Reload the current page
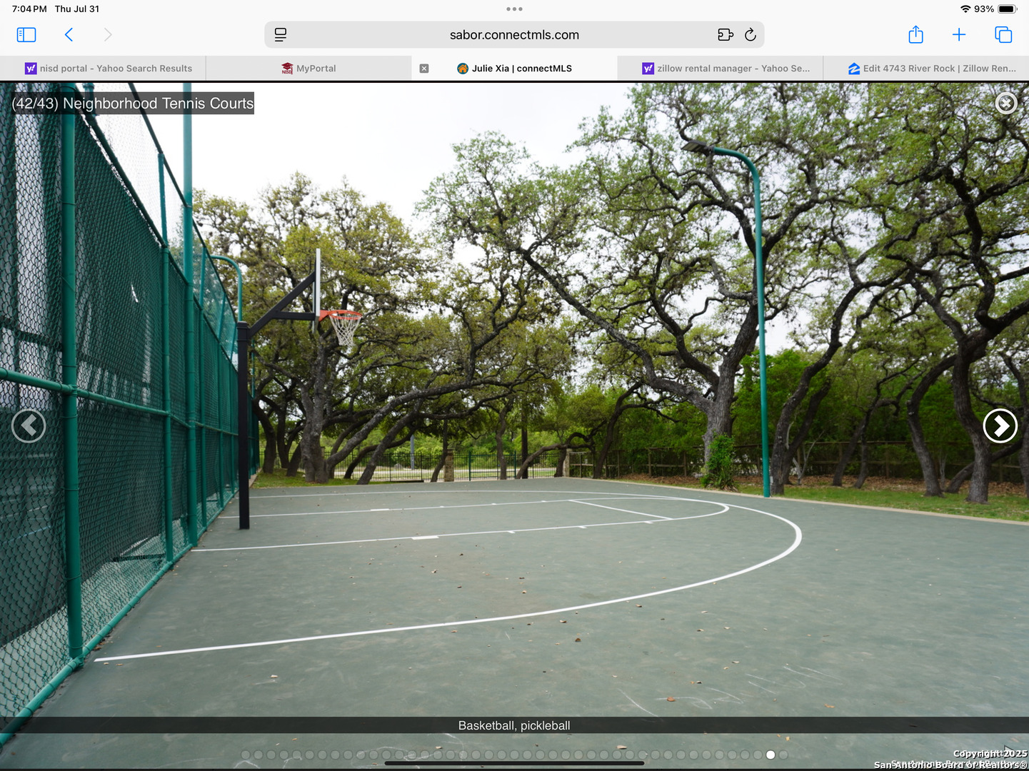Screen dimensions: 1029x771 750,34
